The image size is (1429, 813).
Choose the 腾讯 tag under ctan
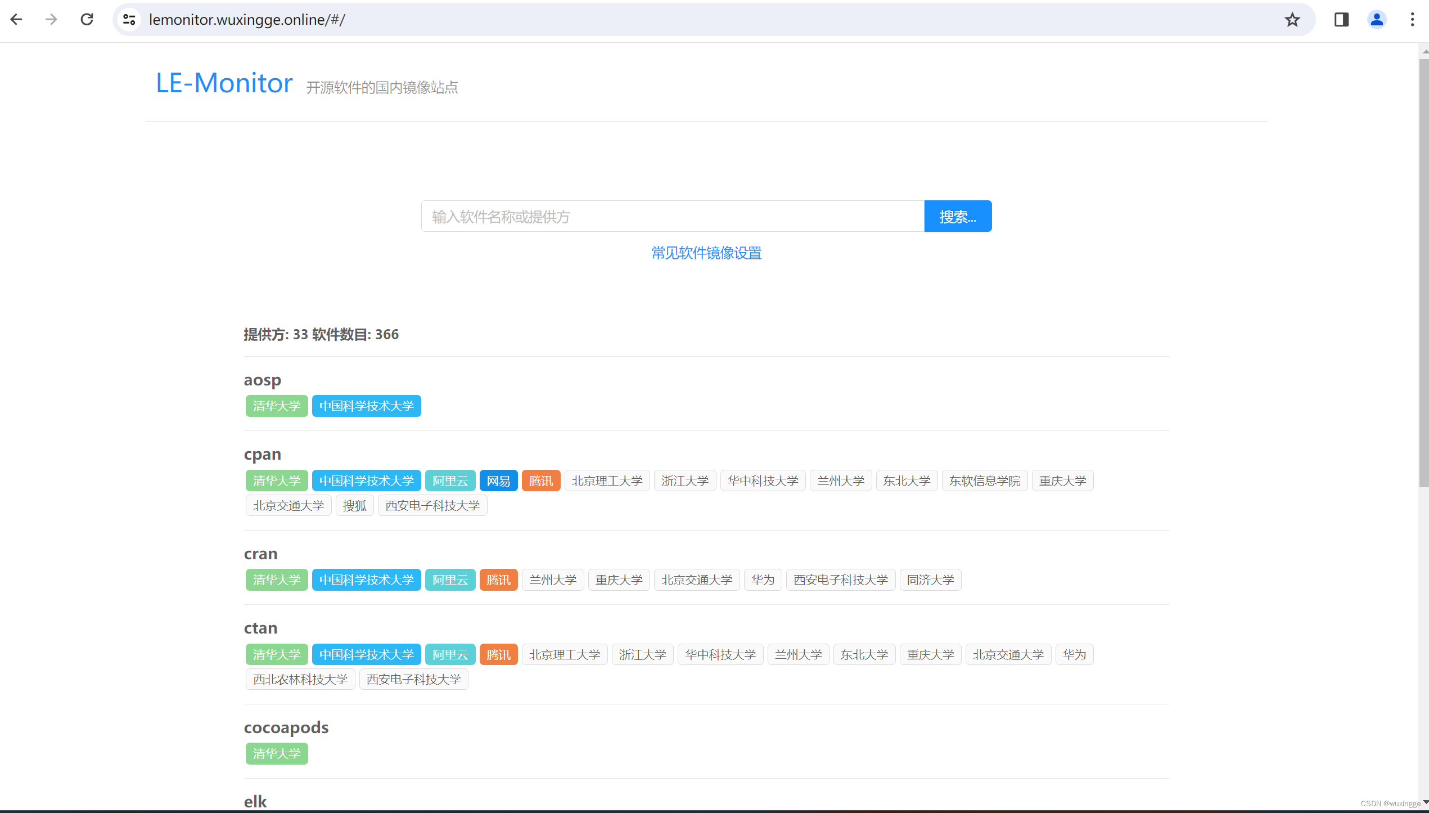tap(499, 655)
